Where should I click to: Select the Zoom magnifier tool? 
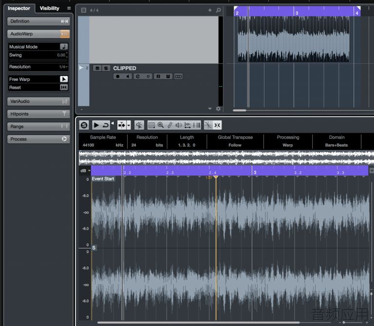(x=161, y=125)
